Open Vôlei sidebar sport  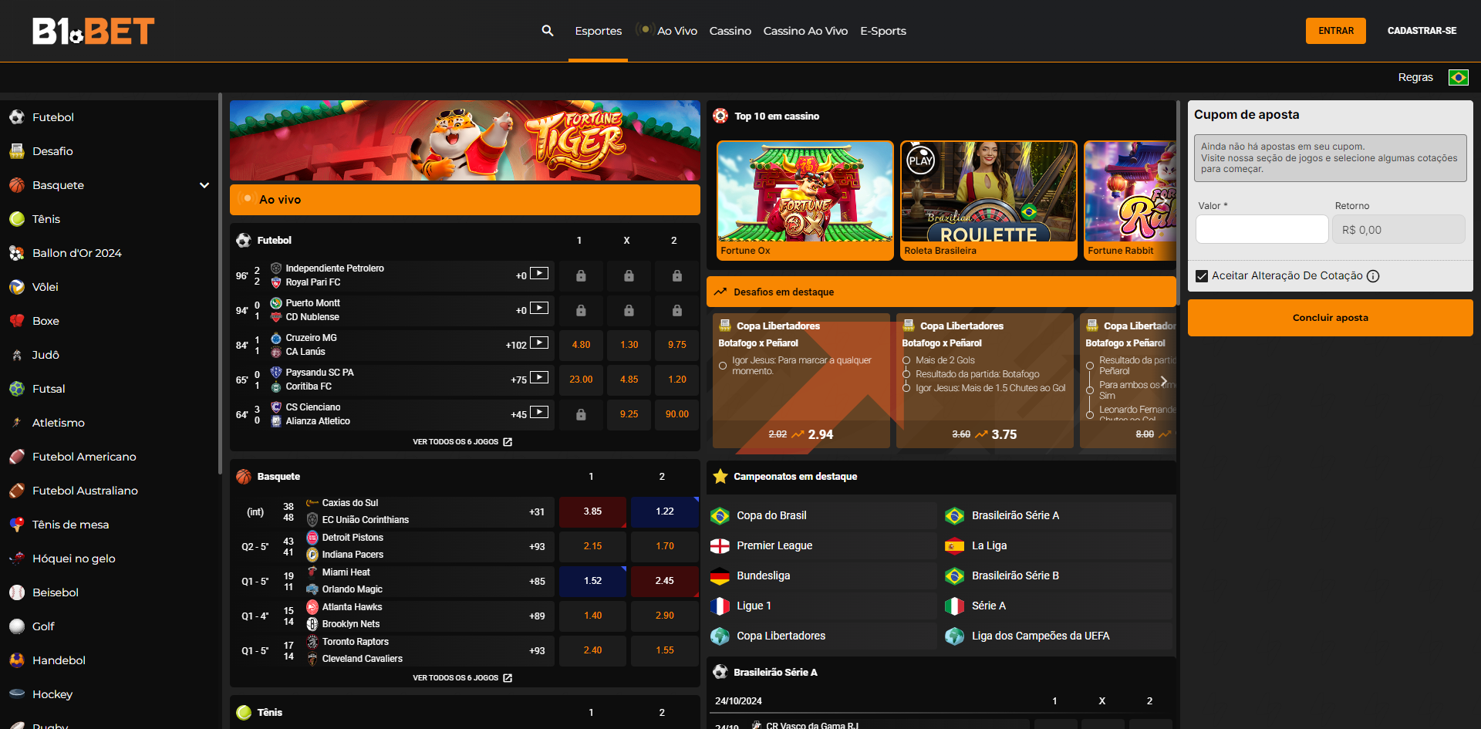point(45,287)
